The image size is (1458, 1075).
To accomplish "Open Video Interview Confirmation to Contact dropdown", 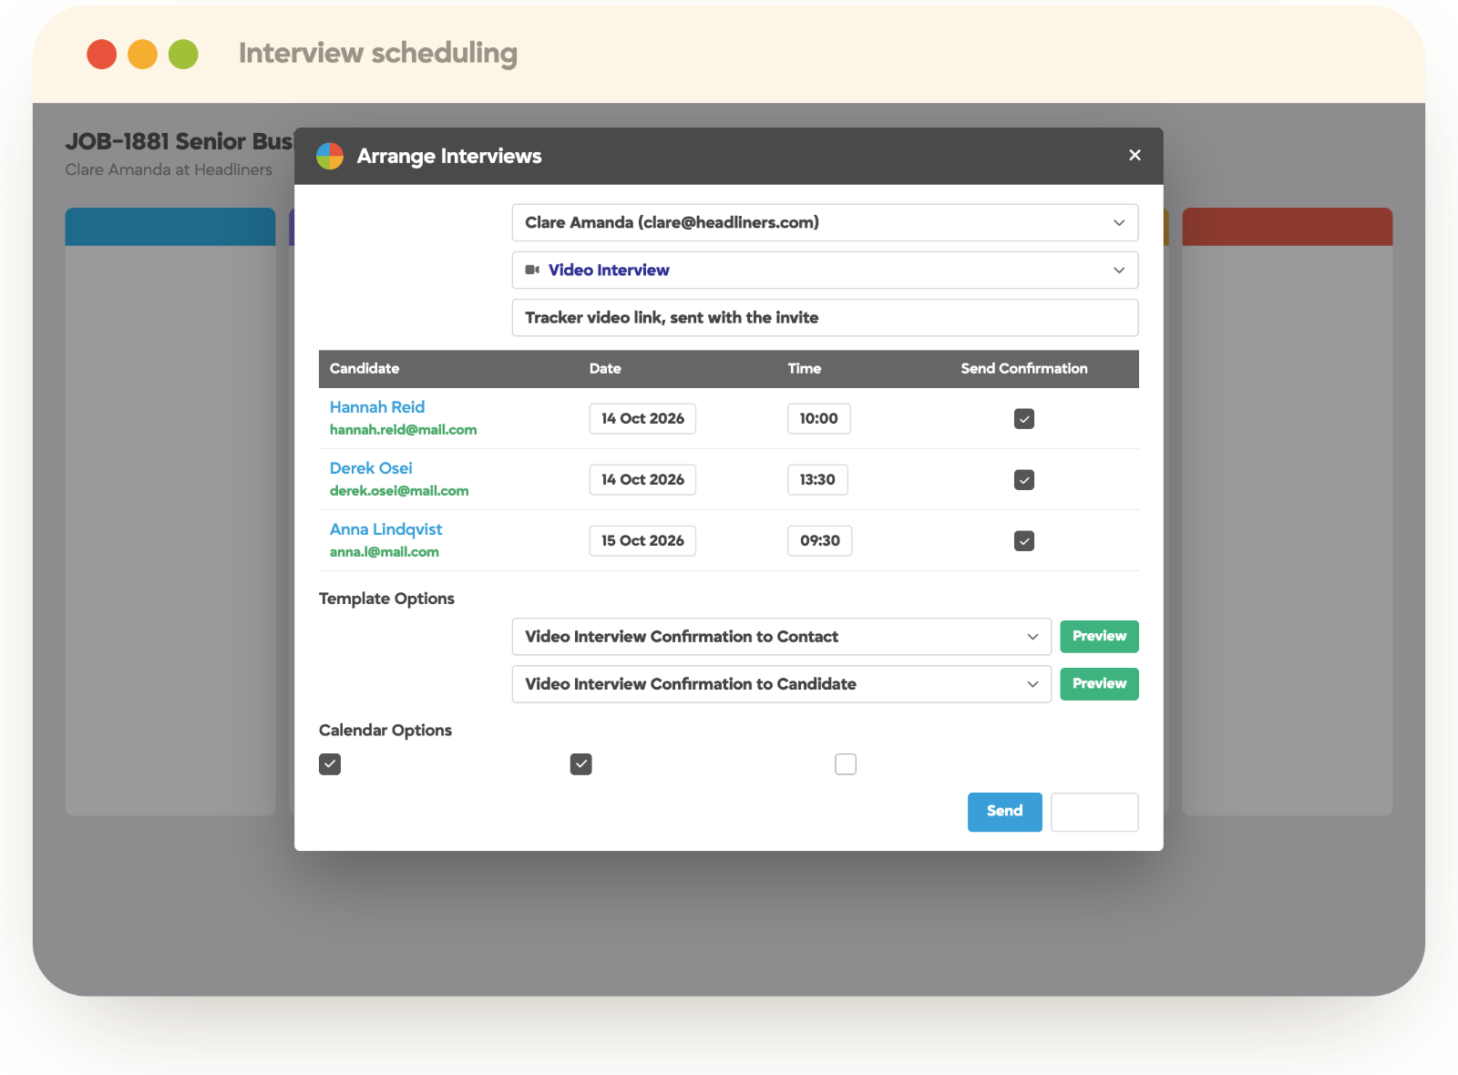I will [x=782, y=637].
